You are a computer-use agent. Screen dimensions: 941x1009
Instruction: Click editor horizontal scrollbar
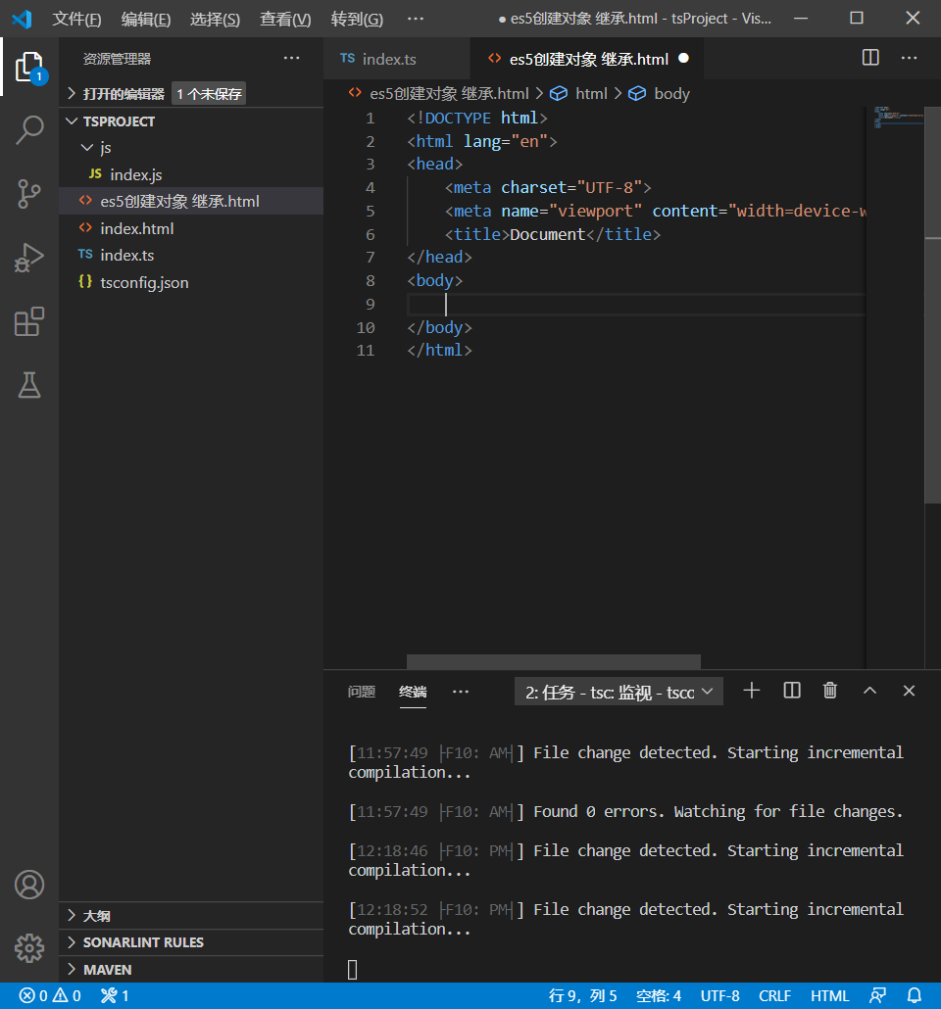(x=553, y=661)
